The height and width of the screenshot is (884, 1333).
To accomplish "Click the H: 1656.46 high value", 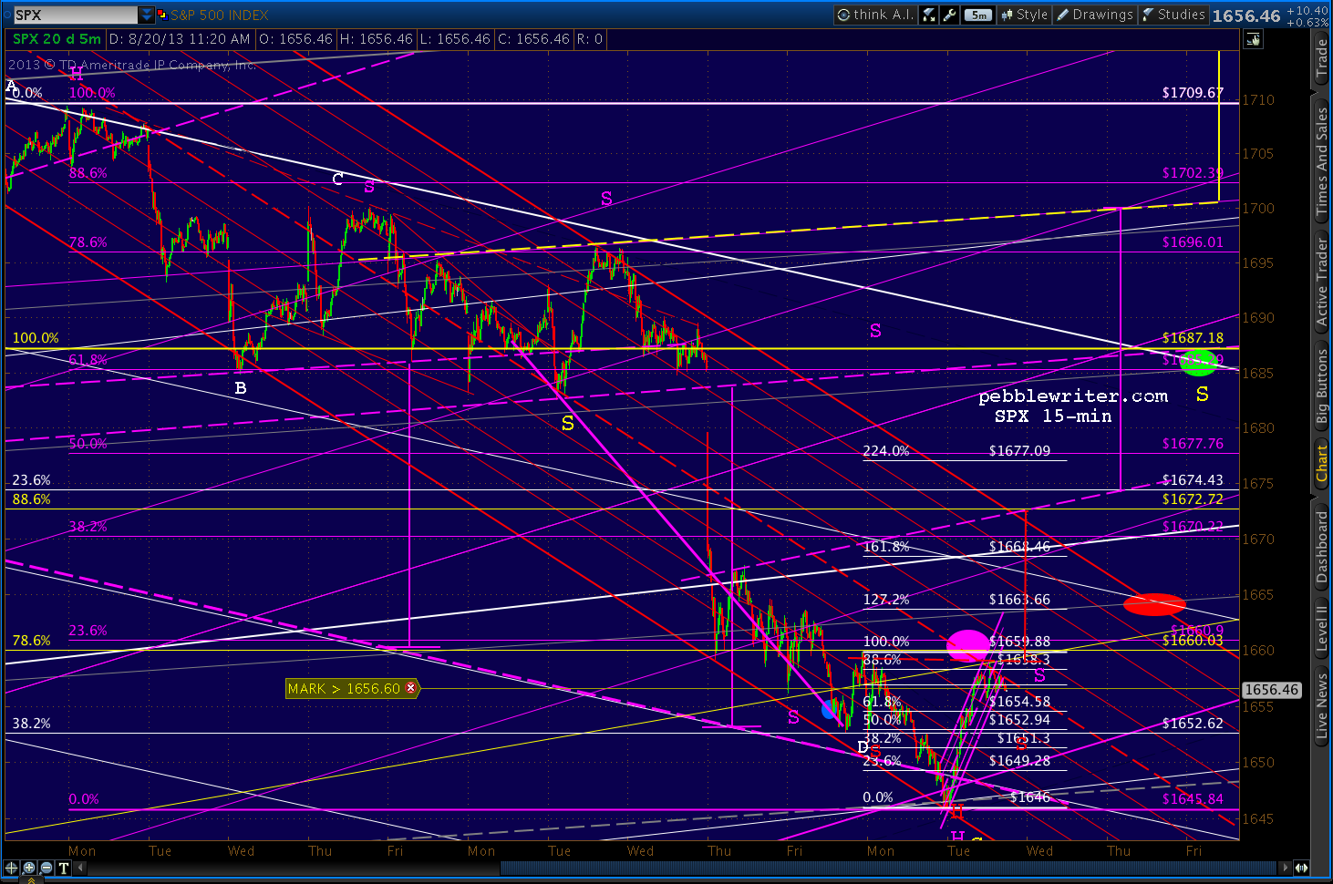I will (x=377, y=39).
